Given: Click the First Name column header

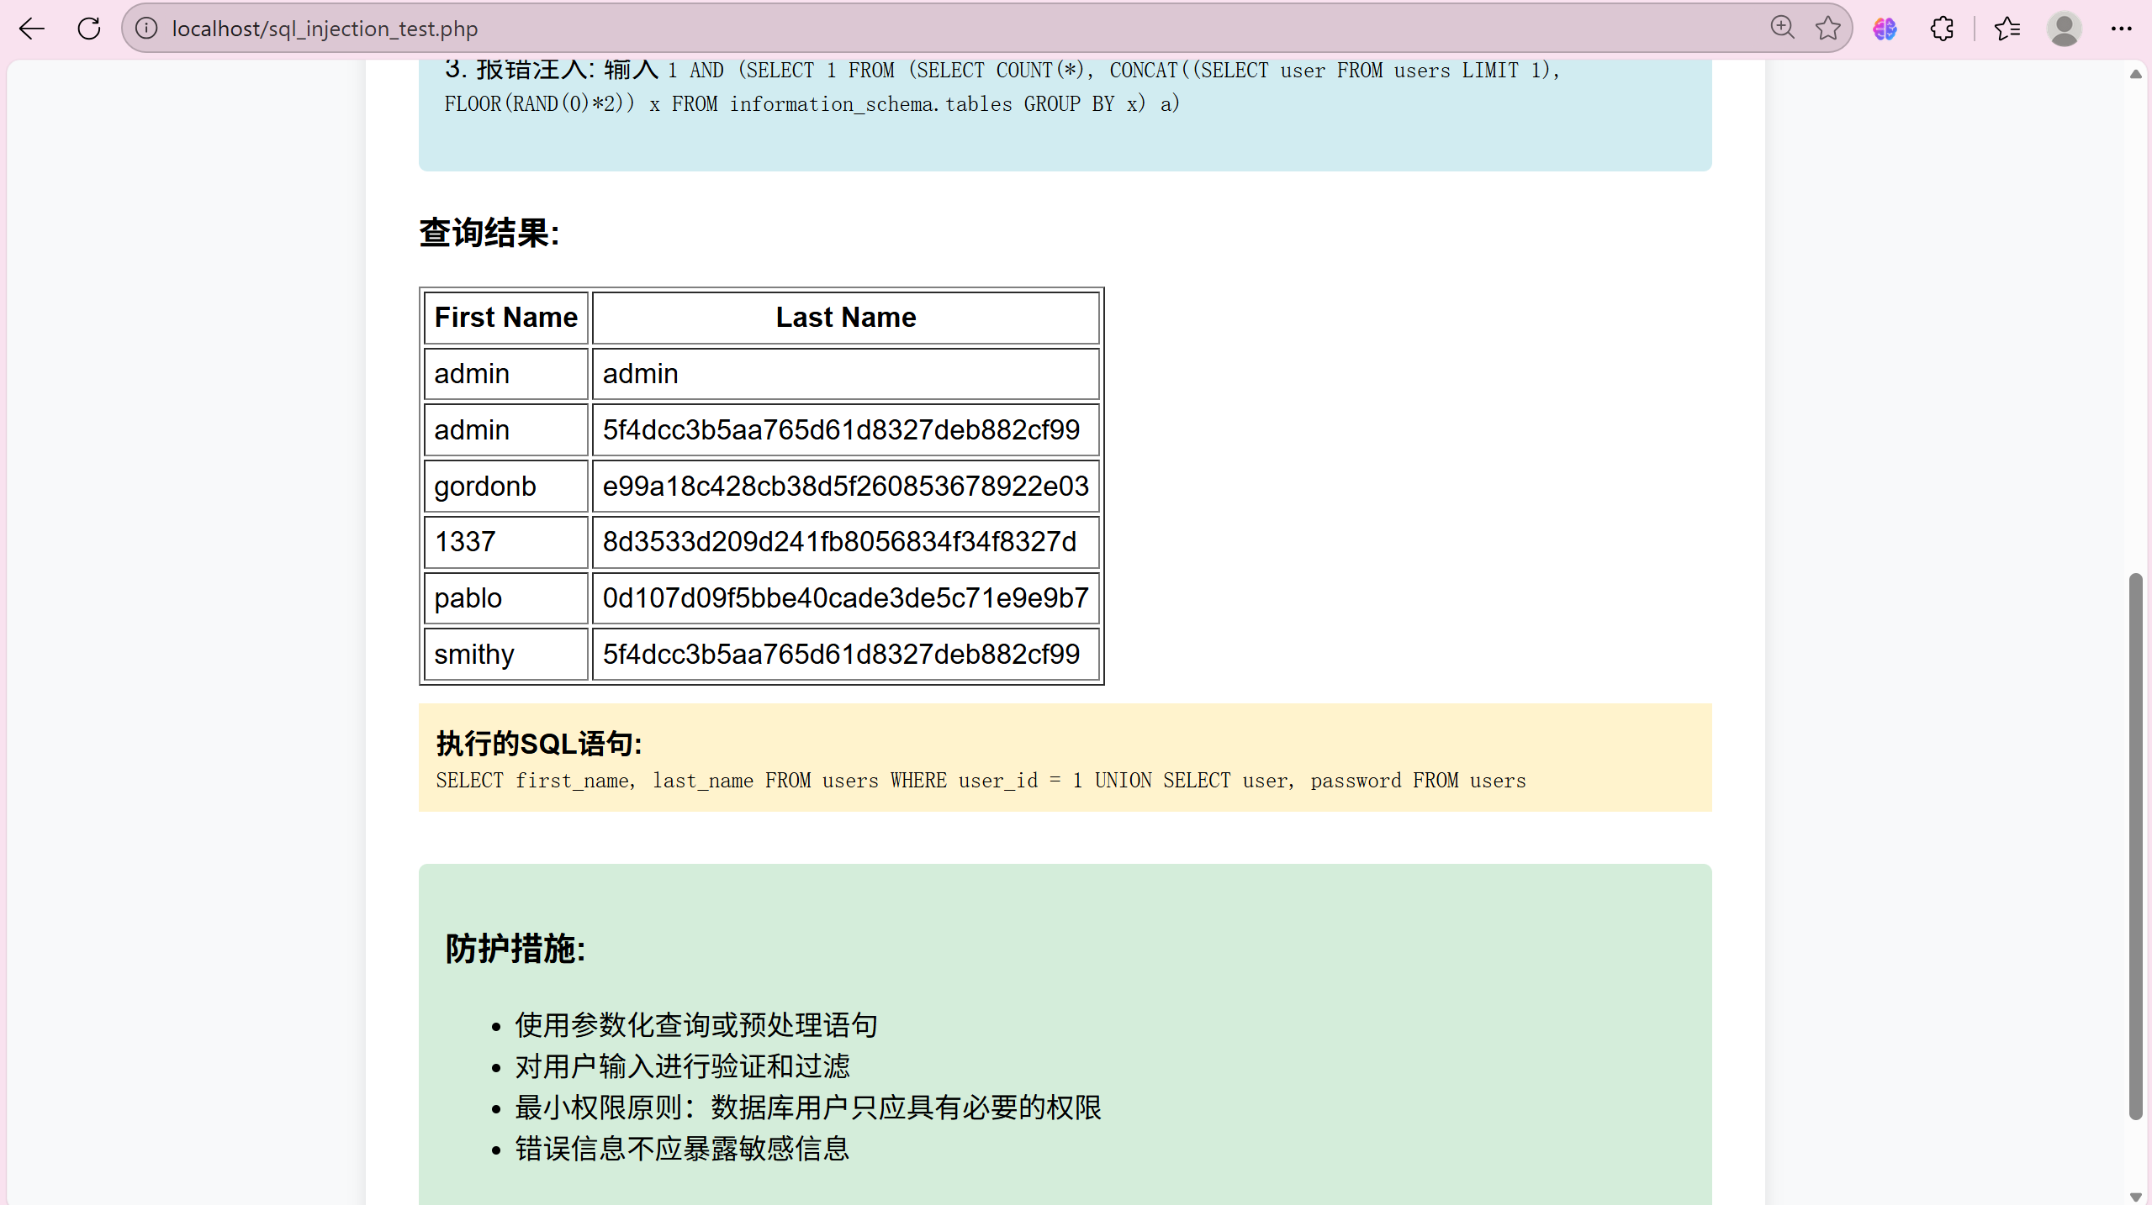Looking at the screenshot, I should tap(505, 318).
